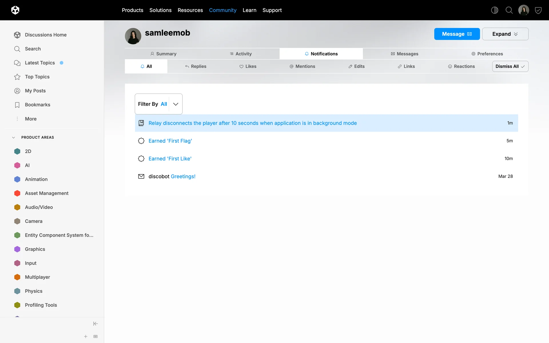549x343 pixels.
Task: Expand the profile with Expand button
Action: click(505, 34)
